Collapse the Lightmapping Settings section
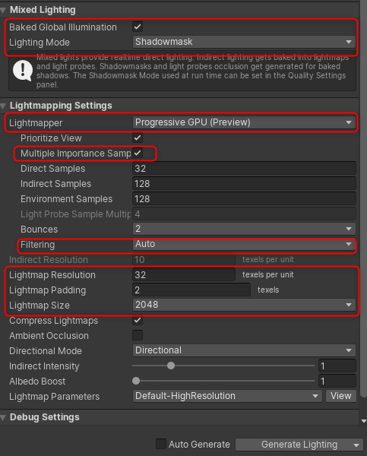The image size is (367, 456). pyautogui.click(x=3, y=106)
